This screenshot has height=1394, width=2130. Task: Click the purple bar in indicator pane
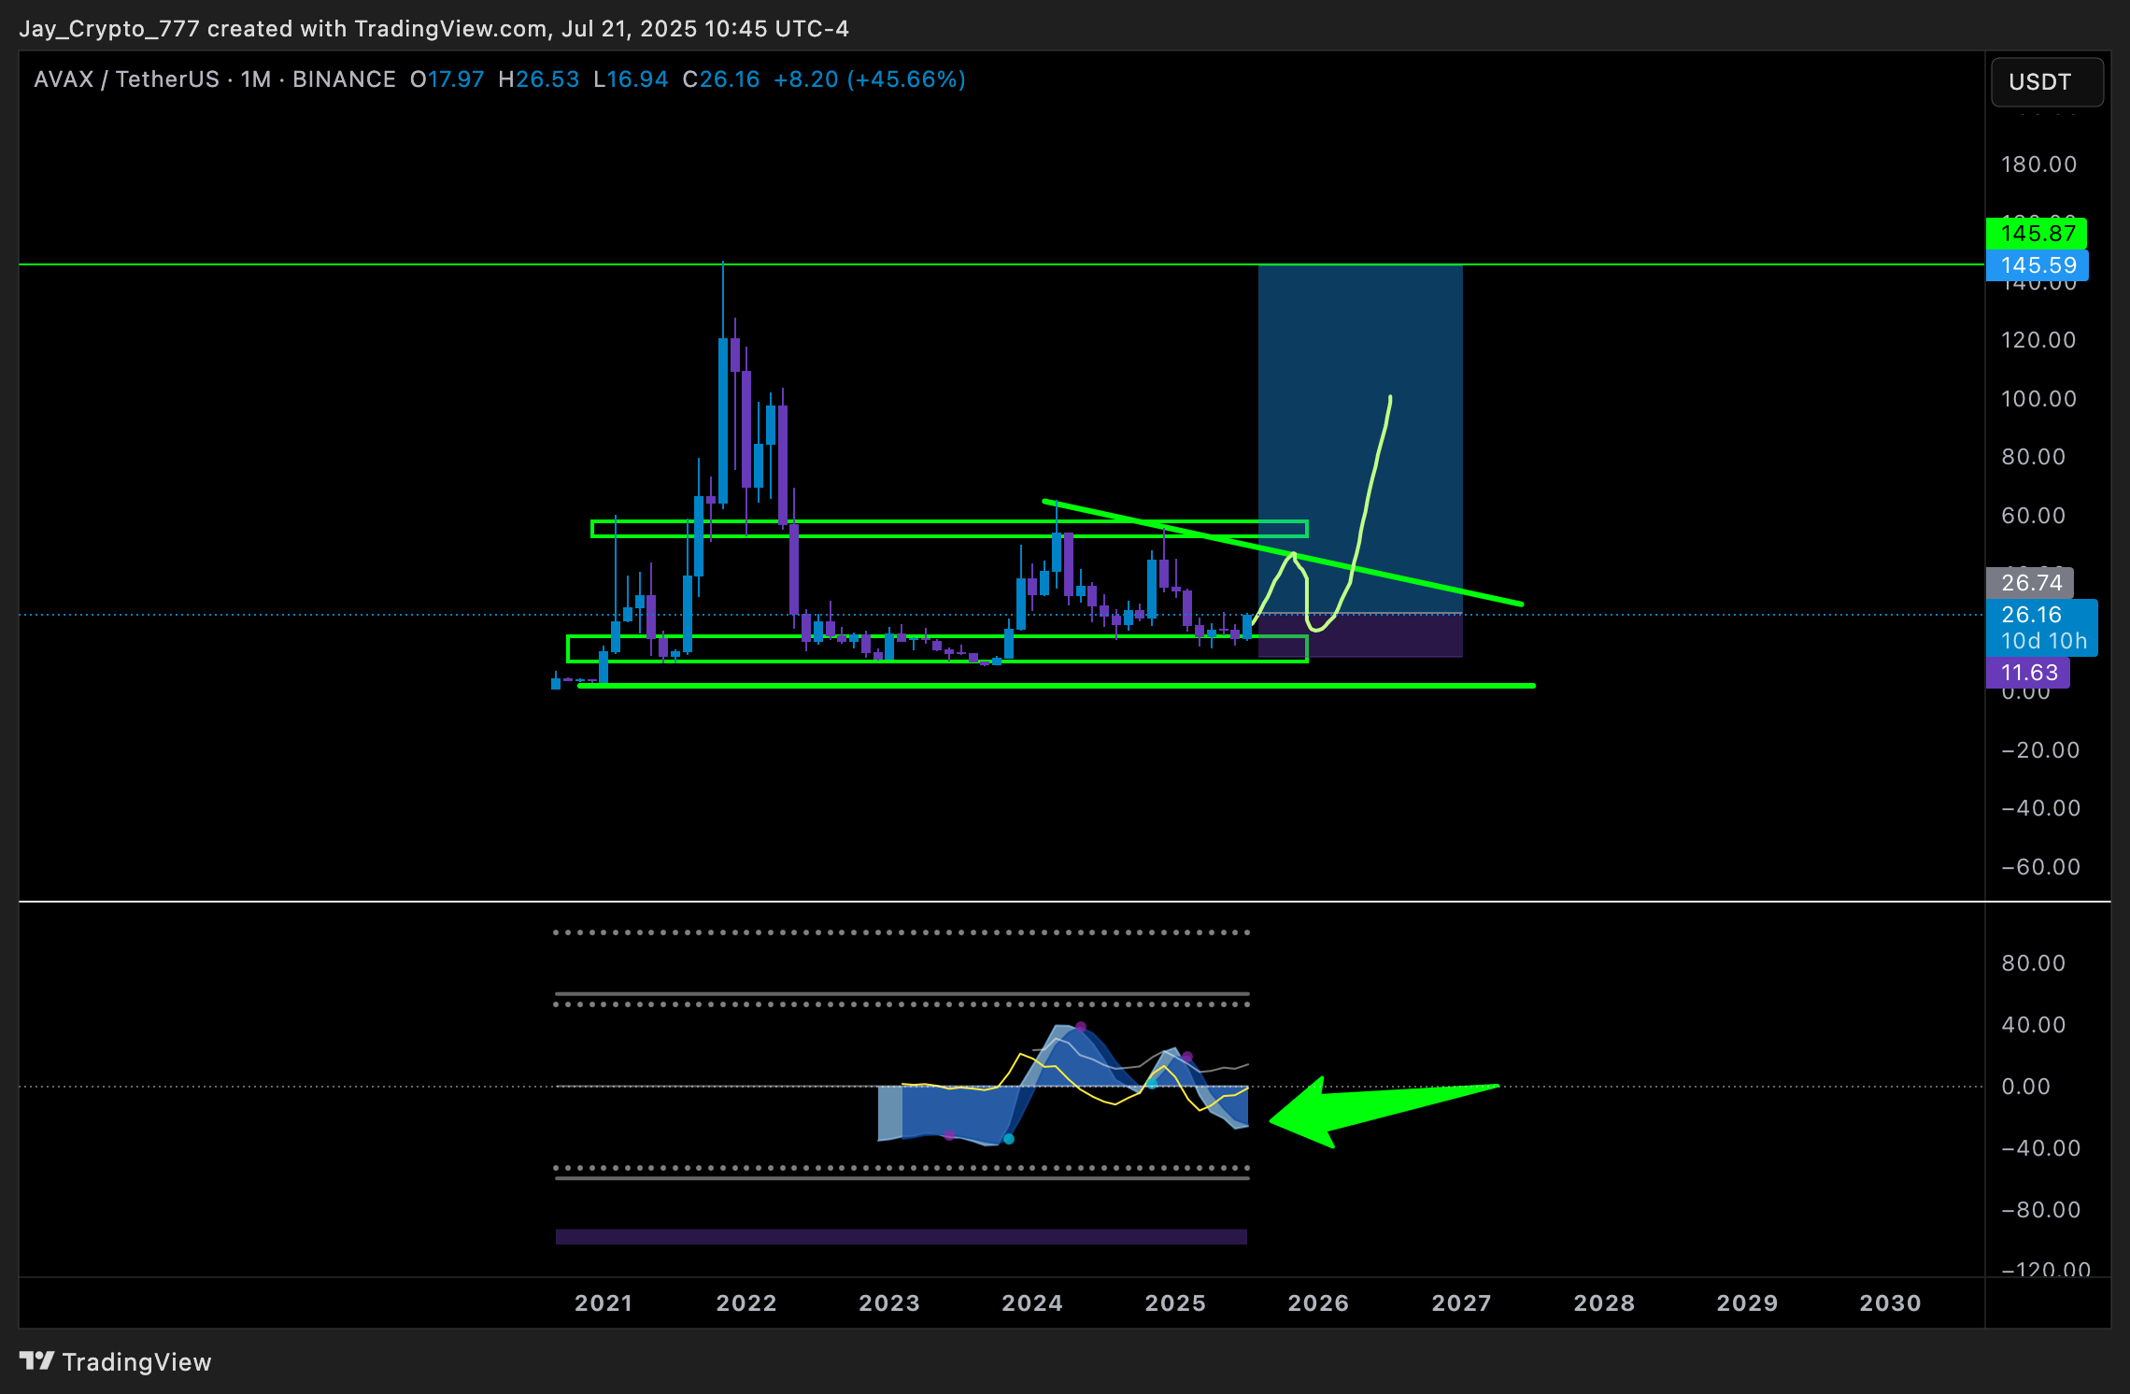point(901,1236)
